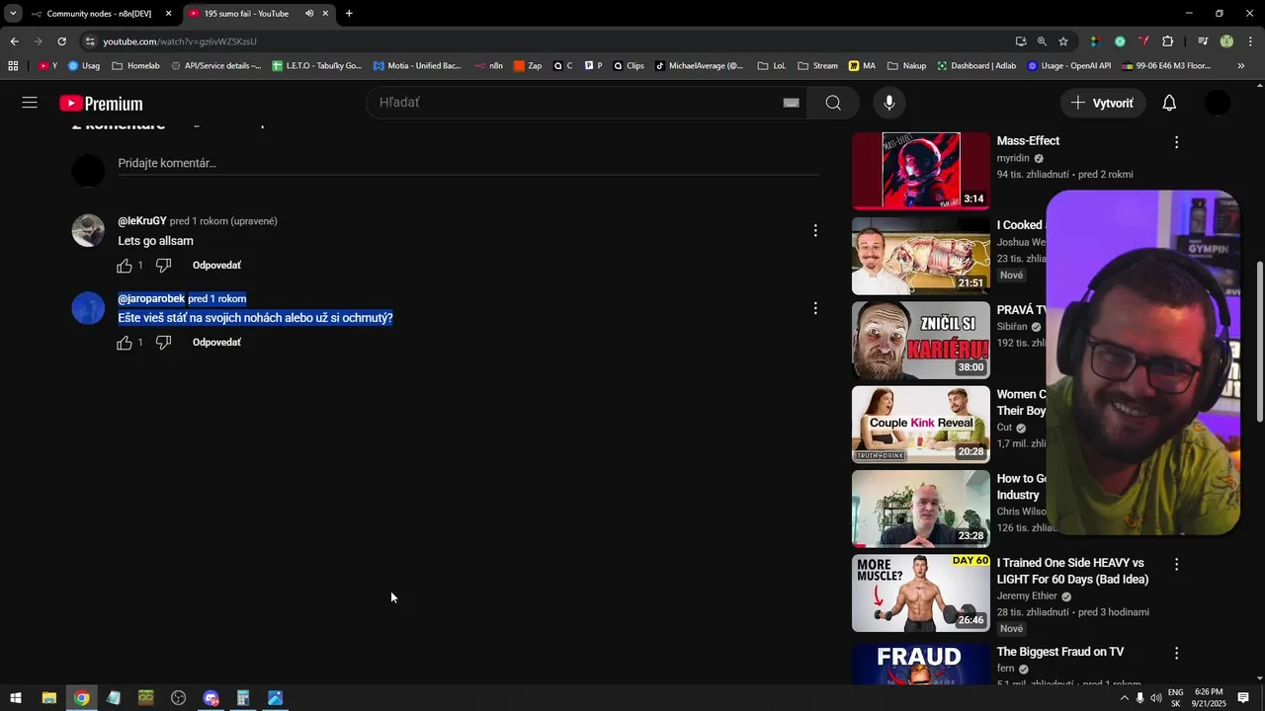Open the zoom magnifier in address bar
This screenshot has width=1265, height=711.
pos(1042,41)
